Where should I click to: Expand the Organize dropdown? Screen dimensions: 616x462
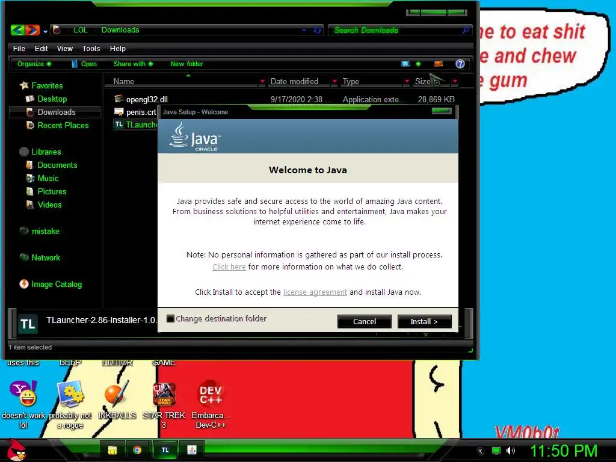pyautogui.click(x=34, y=64)
